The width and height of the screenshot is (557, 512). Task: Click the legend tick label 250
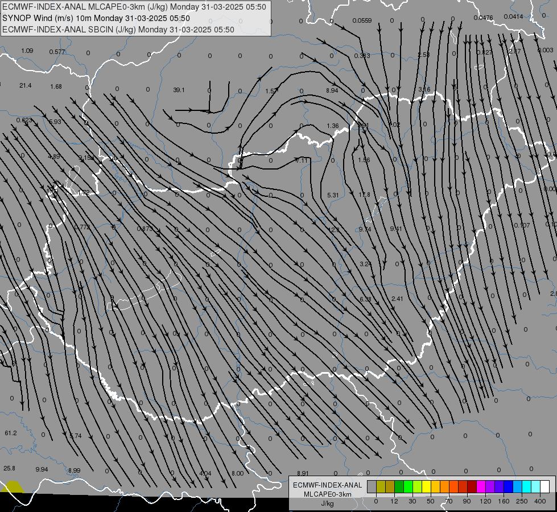pyautogui.click(x=522, y=501)
